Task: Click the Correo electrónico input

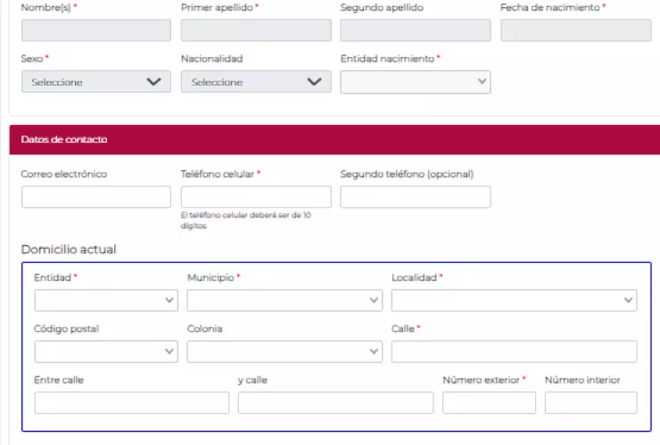Action: (95, 197)
